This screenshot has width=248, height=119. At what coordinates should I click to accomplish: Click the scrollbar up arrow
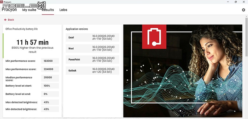[247, 17]
